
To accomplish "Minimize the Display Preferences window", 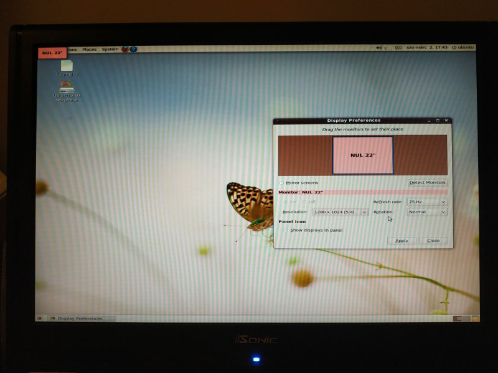I will (x=429, y=121).
